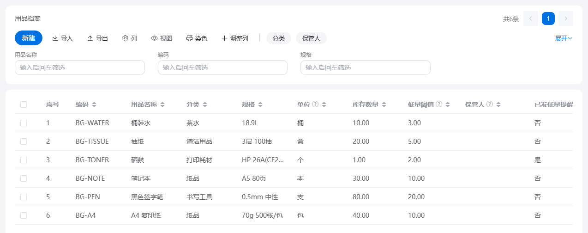This screenshot has height=233, width=588.
Task: Click the BG-A4 code cell
Action: tap(86, 215)
